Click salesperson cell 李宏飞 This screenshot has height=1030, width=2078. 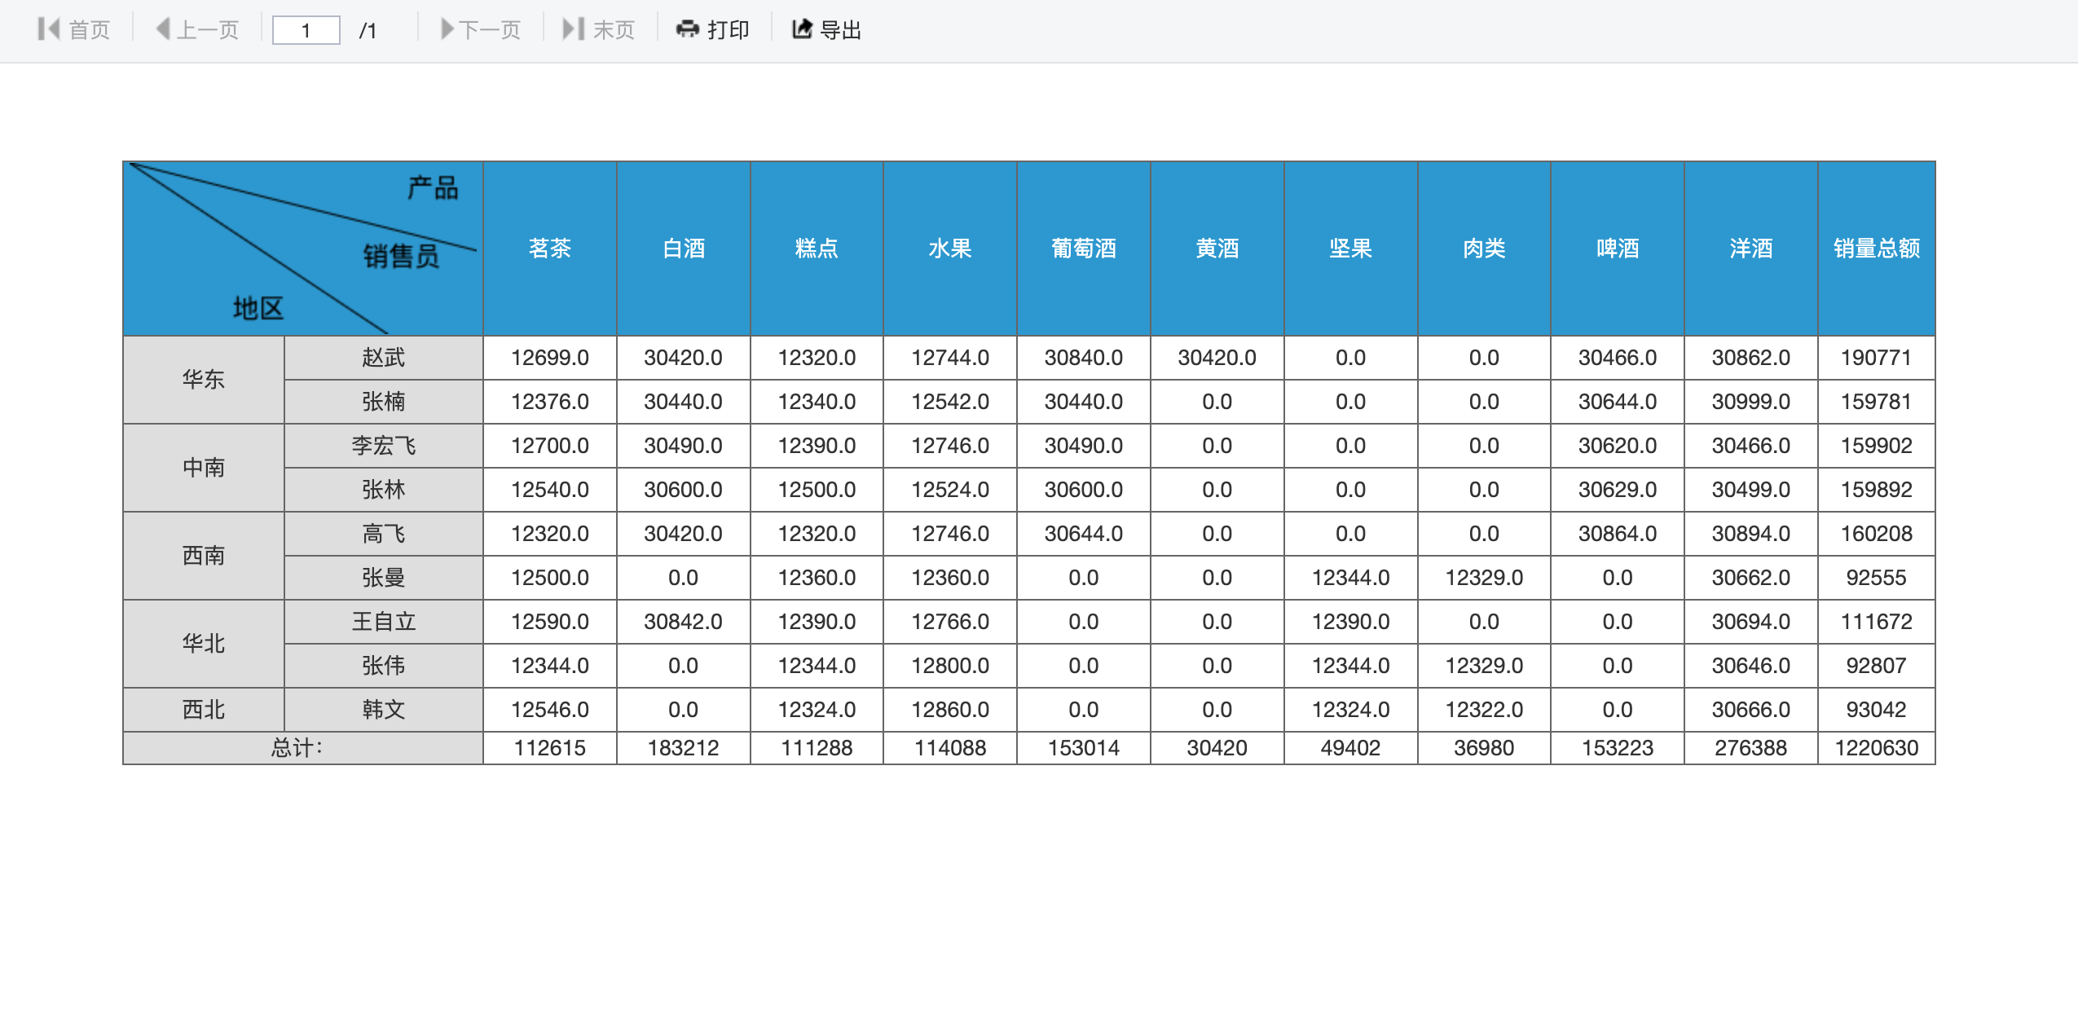[384, 446]
